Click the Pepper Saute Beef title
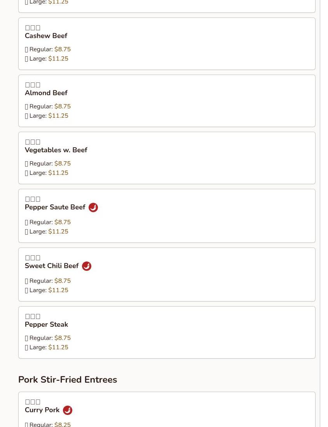The width and height of the screenshot is (328, 427). [x=55, y=207]
